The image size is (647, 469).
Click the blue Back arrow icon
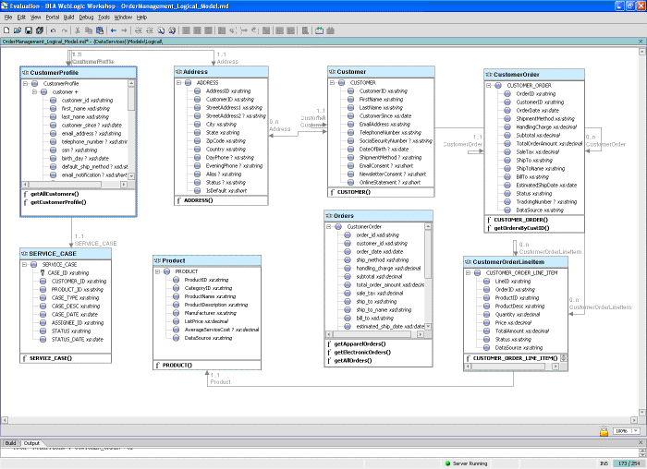point(114,30)
